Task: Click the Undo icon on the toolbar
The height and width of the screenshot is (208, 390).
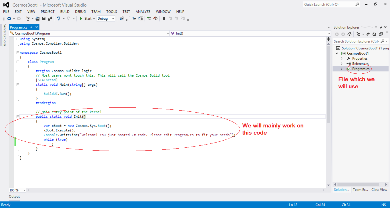Action: (x=59, y=19)
